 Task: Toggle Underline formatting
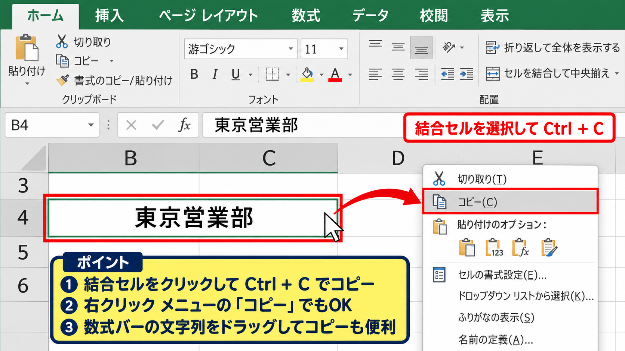coord(235,75)
